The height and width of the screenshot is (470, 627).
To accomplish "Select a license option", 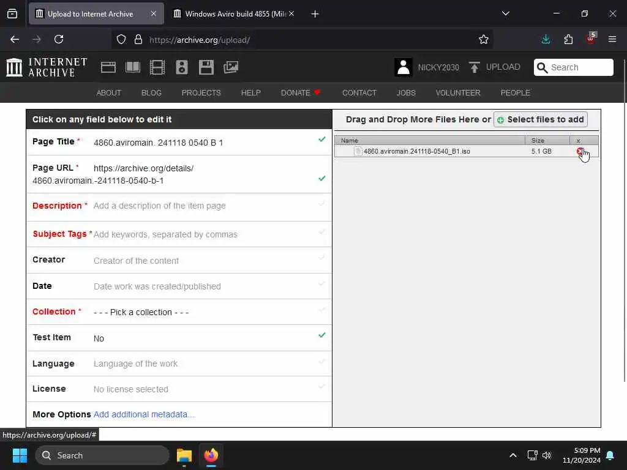I will 131,389.
